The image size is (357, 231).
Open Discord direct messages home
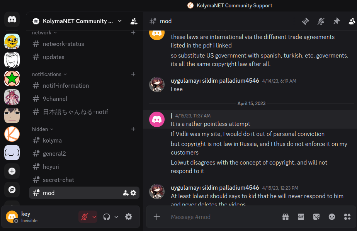tap(12, 19)
